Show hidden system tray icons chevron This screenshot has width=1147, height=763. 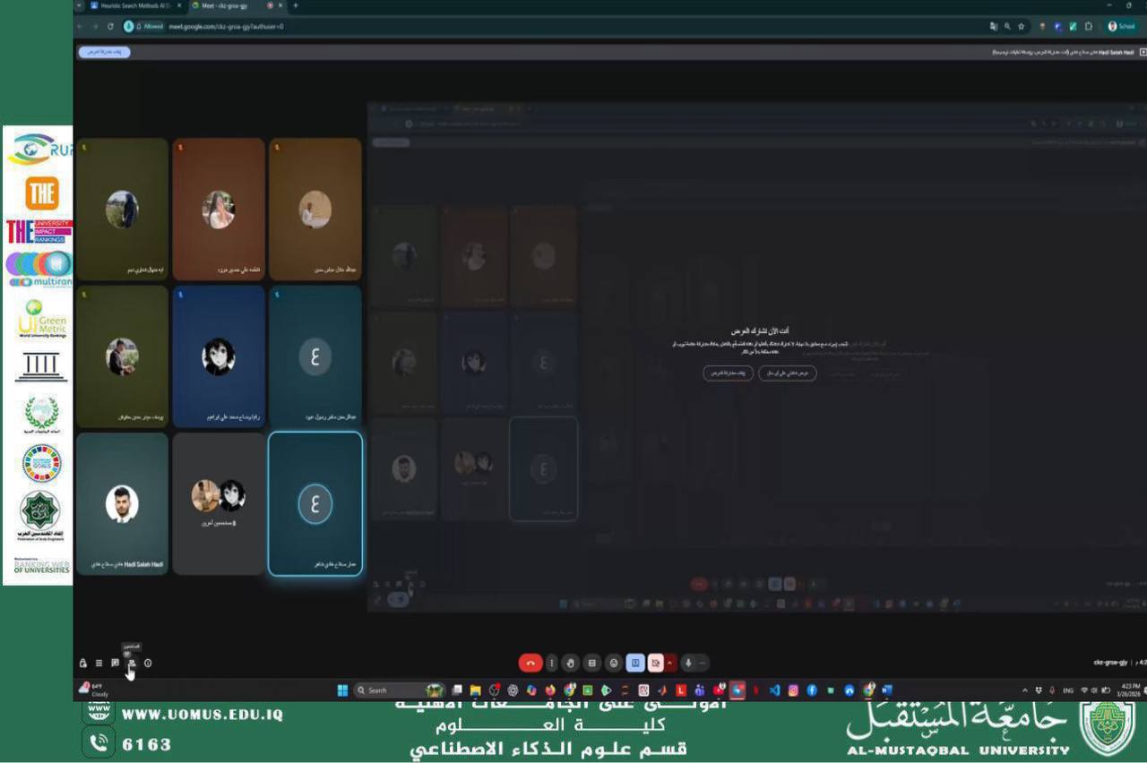pos(1024,690)
